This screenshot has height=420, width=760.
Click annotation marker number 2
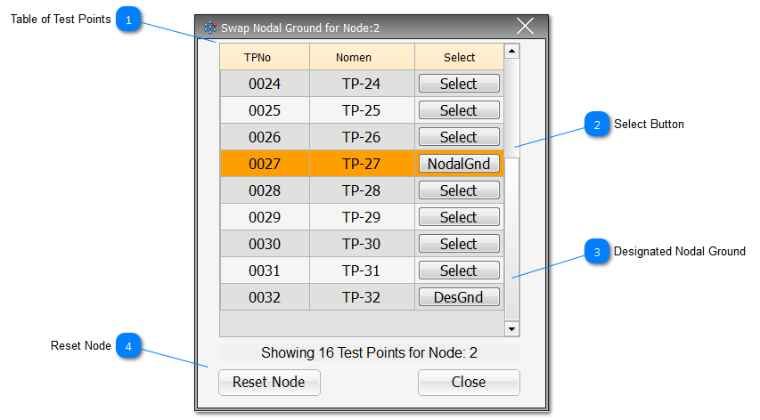(597, 125)
